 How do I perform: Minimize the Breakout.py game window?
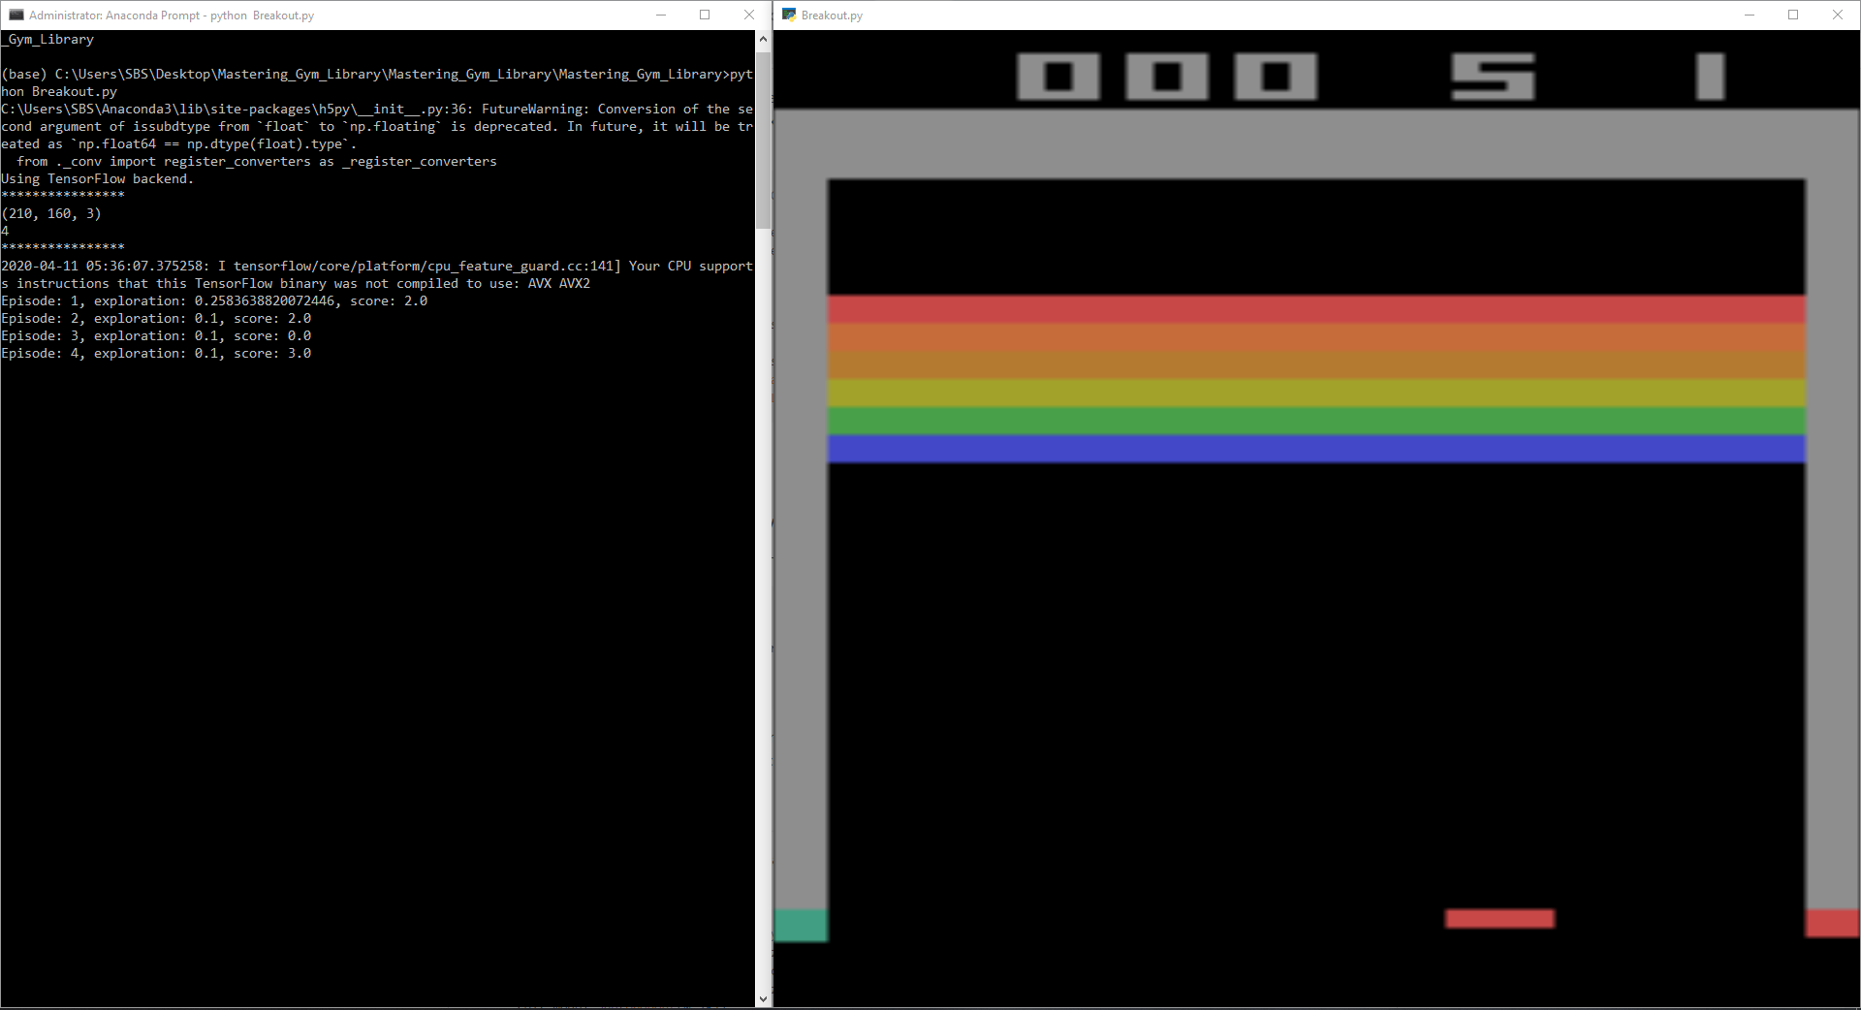click(1750, 15)
